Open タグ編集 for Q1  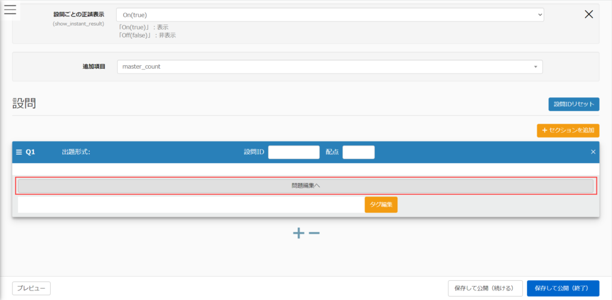381,204
